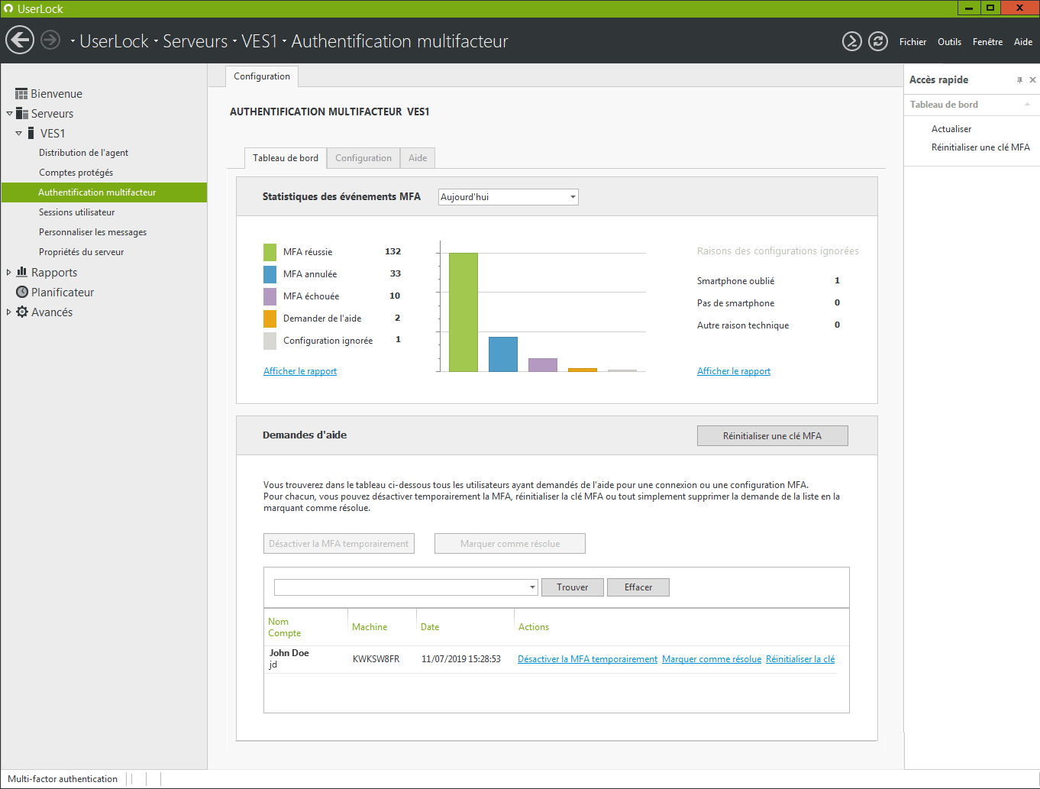
Task: Open the Aide menu in header
Action: click(x=1023, y=42)
